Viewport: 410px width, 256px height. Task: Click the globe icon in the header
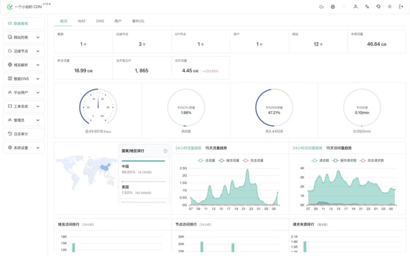coord(333,7)
